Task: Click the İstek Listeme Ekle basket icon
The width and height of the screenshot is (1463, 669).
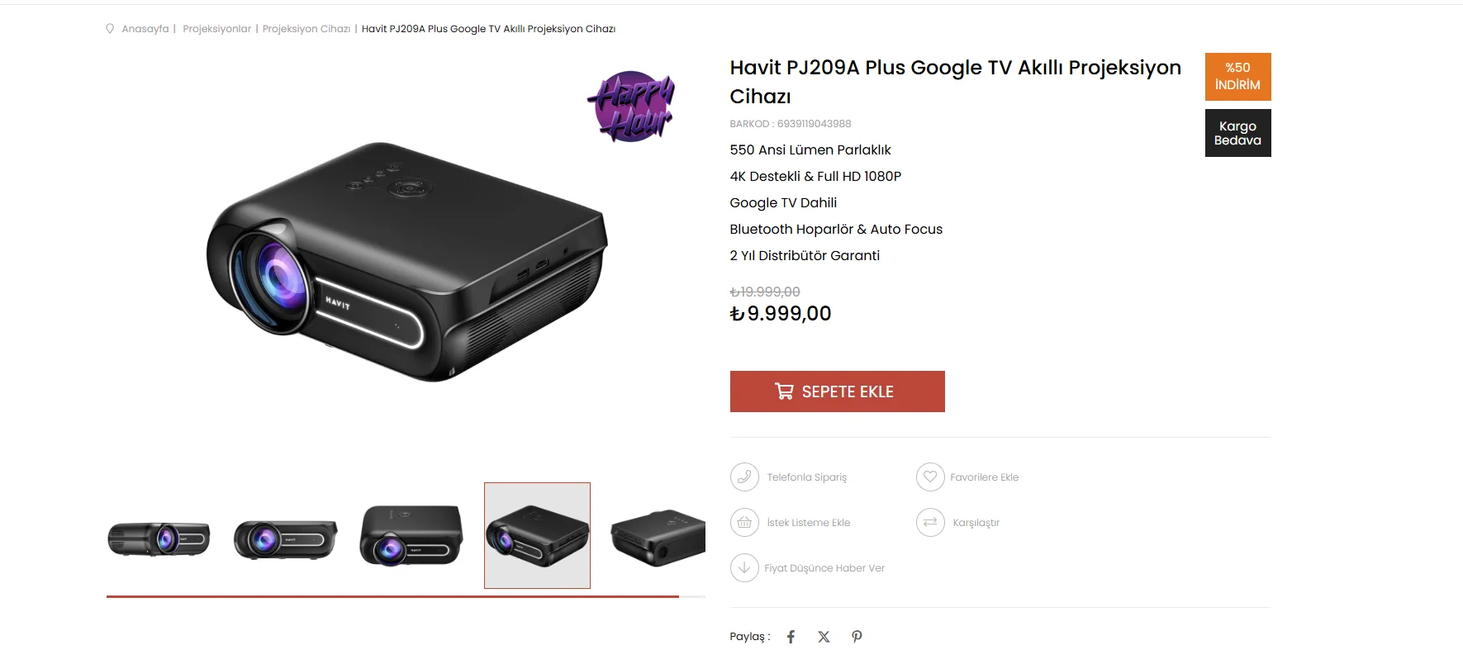Action: coord(744,522)
